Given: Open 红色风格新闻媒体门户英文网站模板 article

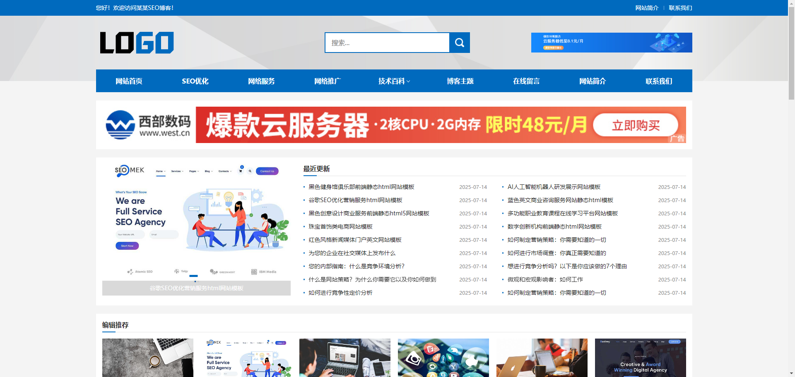Looking at the screenshot, I should click(355, 240).
